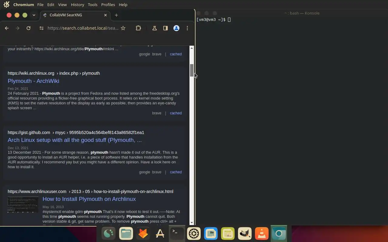Select the CollabVM SearXNG tab

coord(75,15)
